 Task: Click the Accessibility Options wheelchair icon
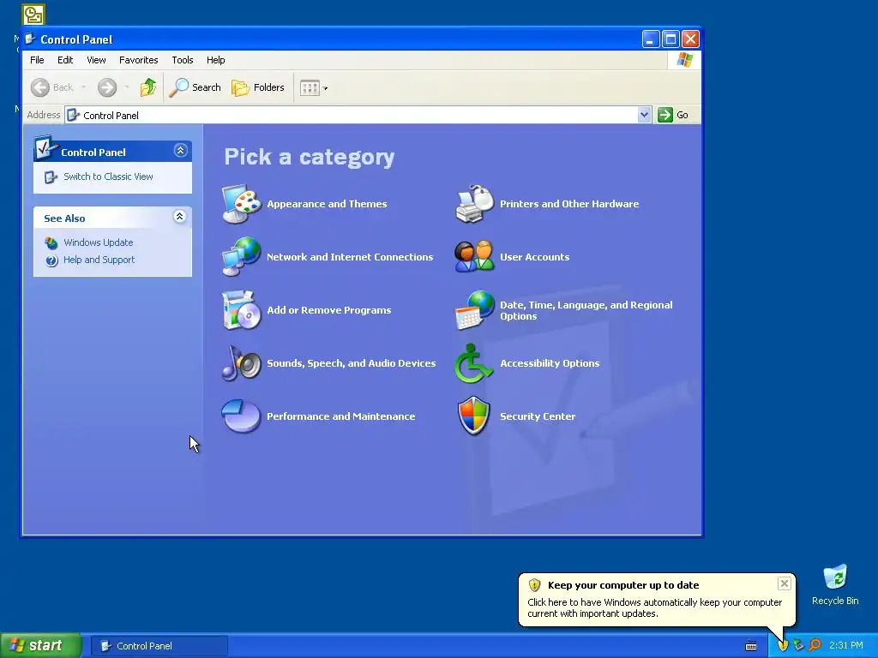click(474, 363)
